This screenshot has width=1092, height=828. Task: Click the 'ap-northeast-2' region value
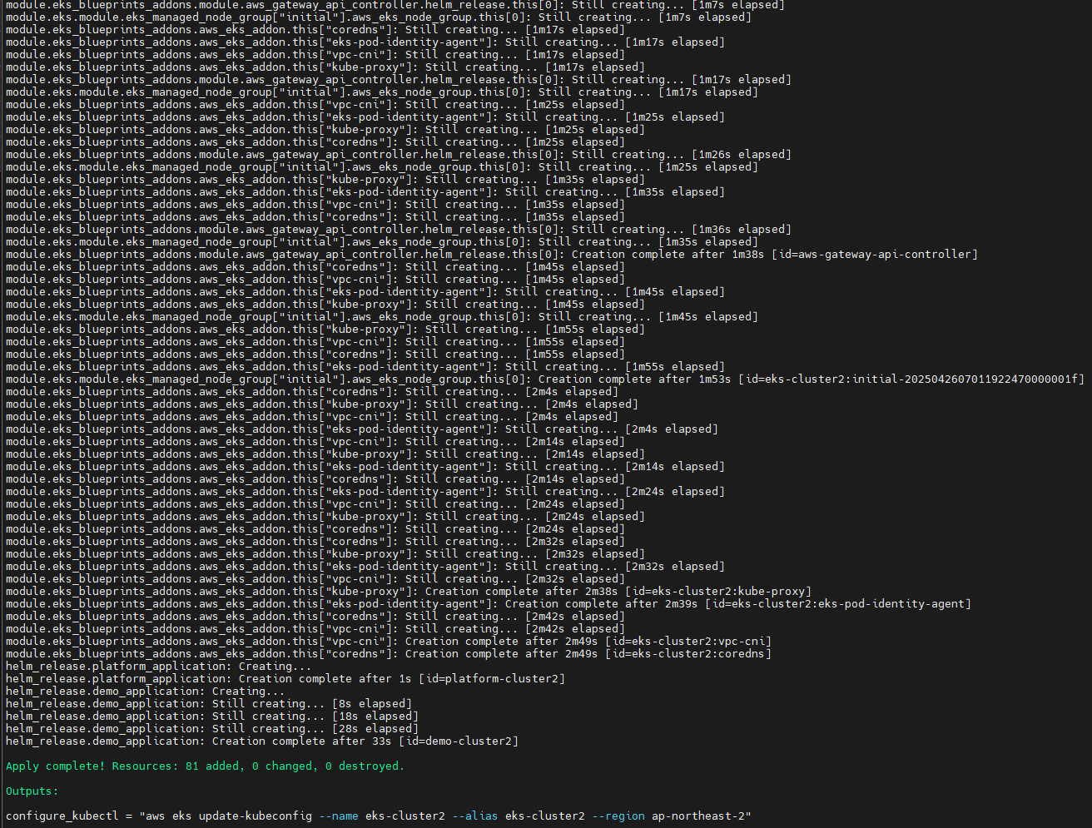(x=697, y=816)
